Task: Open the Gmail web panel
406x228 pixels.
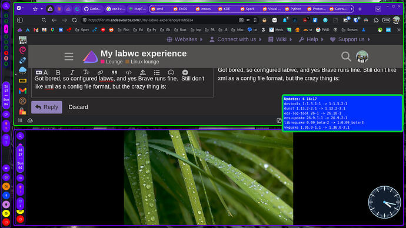Action: coord(22,90)
